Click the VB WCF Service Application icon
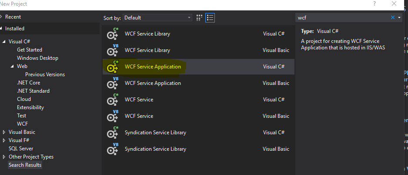This screenshot has height=175, width=408. 113,84
